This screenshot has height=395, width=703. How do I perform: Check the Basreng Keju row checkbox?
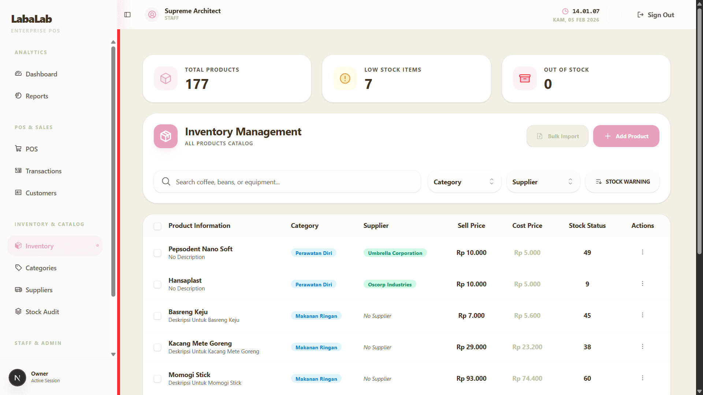(157, 316)
